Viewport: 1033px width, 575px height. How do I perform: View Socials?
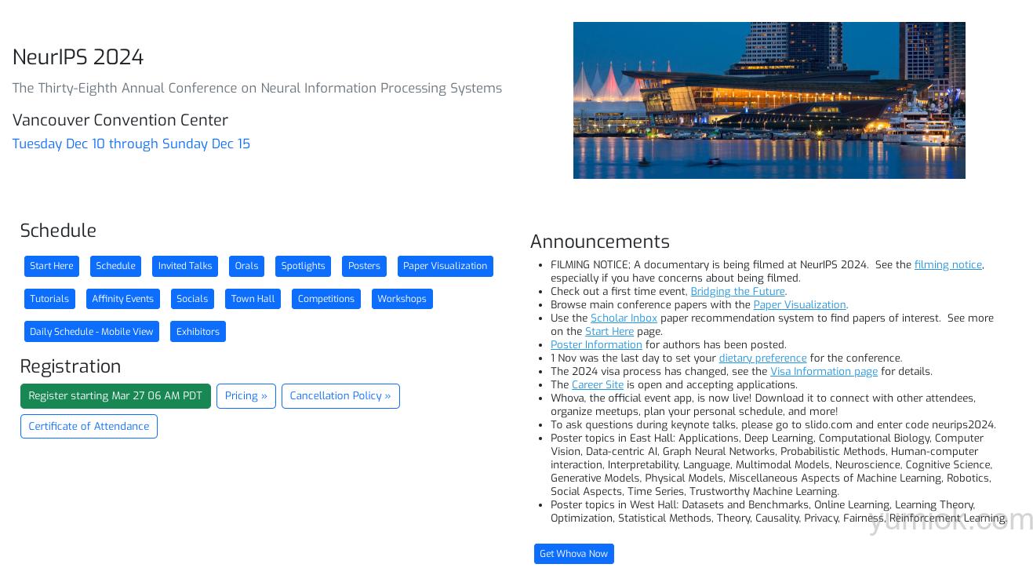[192, 299]
